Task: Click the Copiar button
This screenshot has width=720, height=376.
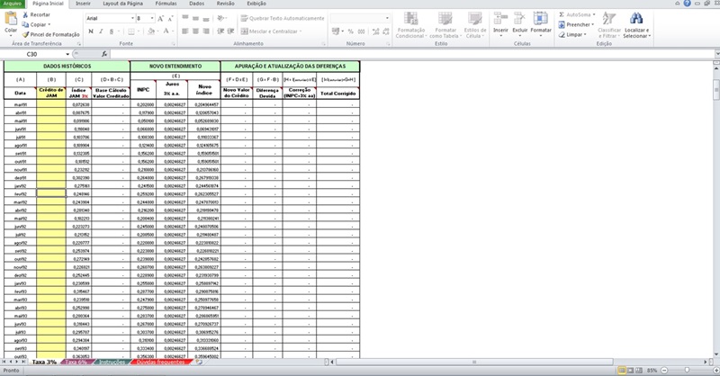Action: click(x=36, y=24)
